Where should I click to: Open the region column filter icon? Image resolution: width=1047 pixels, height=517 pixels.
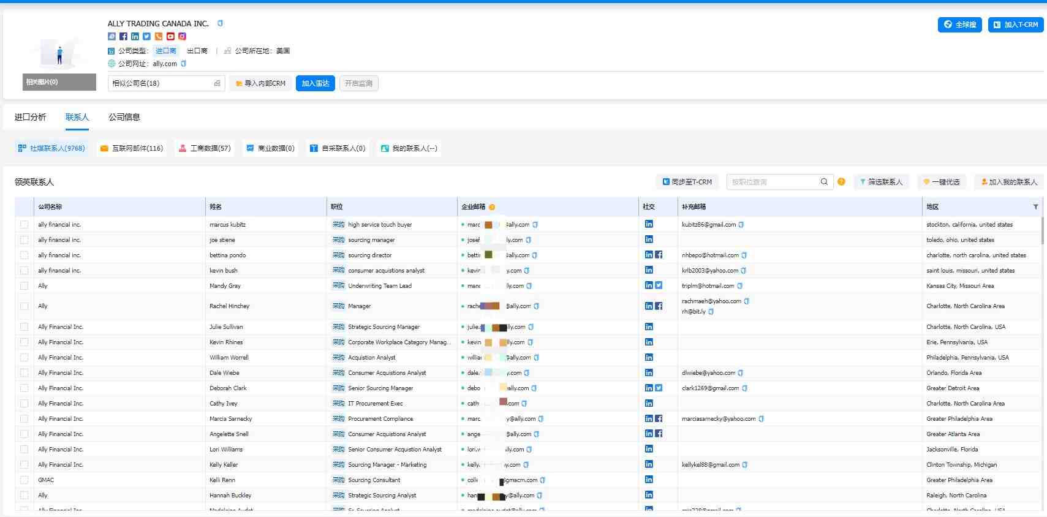(x=1035, y=207)
